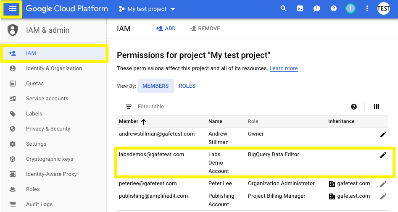Open the three-dot settings menu
Screen dimensions: 398x212
pyautogui.click(x=367, y=9)
